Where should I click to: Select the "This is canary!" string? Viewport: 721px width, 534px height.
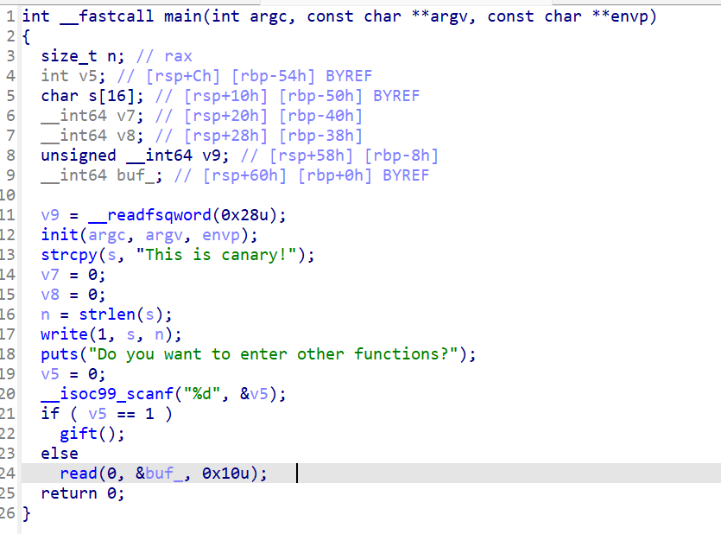point(216,255)
